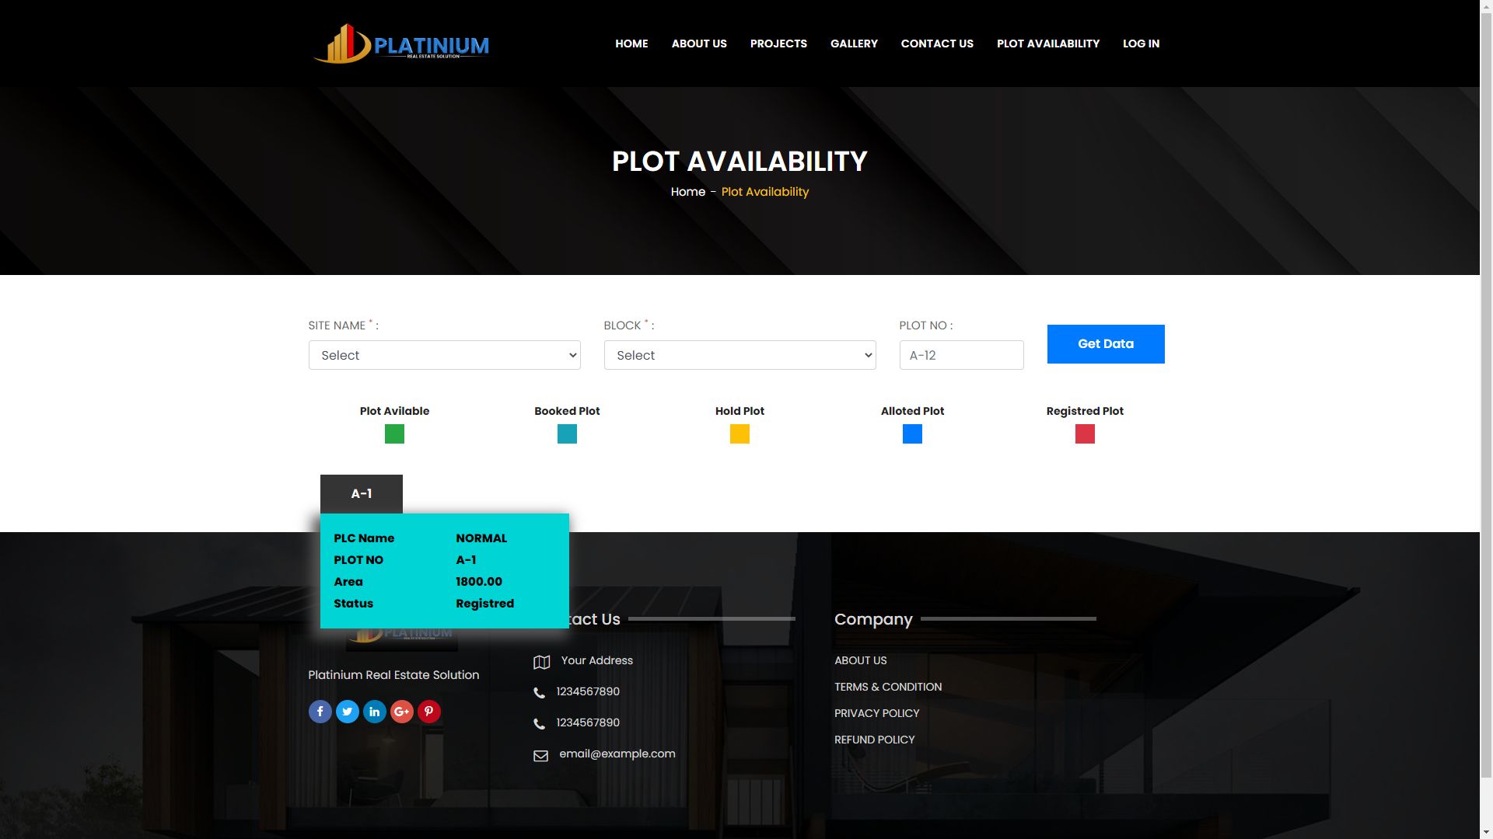Click the red Registred Plot swatch
Screen dimensions: 1493x839
click(1084, 434)
